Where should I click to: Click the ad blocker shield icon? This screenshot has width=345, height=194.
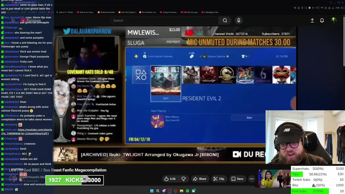pyautogui.click(x=309, y=8)
